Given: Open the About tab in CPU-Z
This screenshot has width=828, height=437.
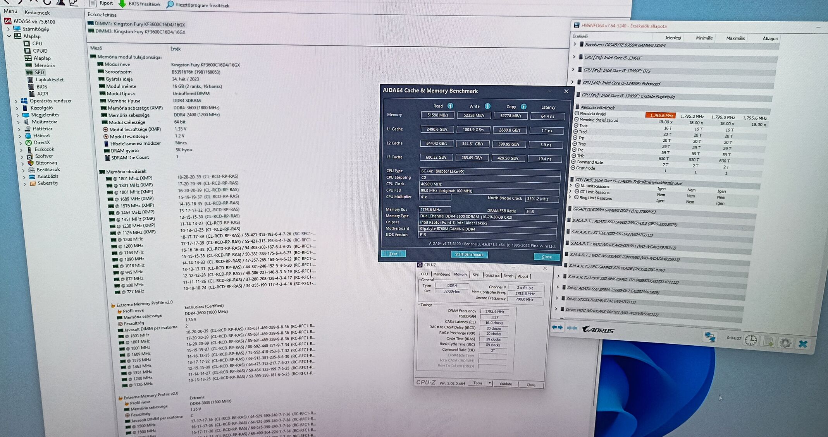Looking at the screenshot, I should [x=523, y=276].
